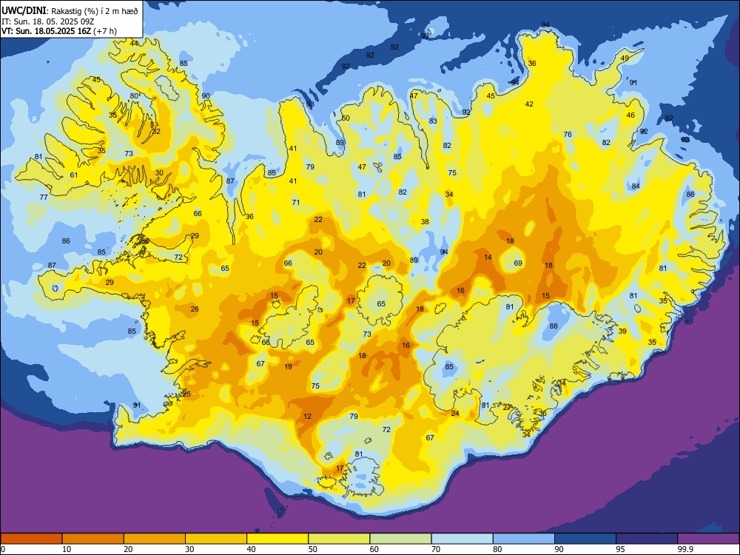Select the '0' legend scale label
Screen dimensions: 740x555
click(x=3, y=549)
